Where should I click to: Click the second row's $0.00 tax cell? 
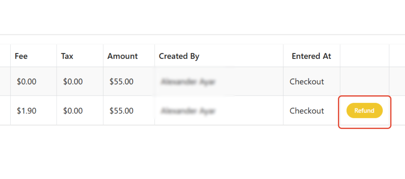click(x=73, y=111)
